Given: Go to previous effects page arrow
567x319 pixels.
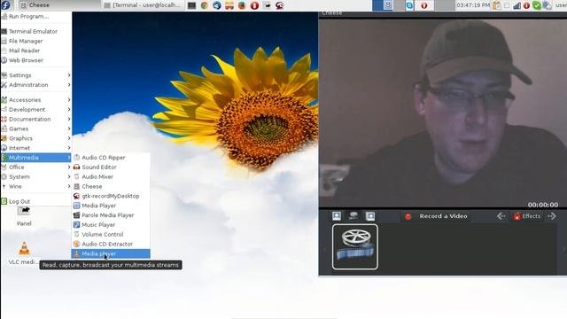Looking at the screenshot, I should coord(501,216).
